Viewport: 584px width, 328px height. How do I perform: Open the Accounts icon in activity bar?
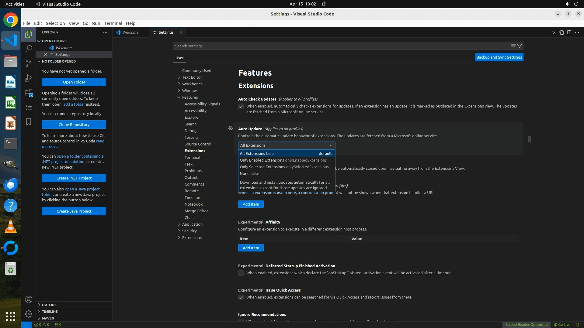[x=29, y=299]
